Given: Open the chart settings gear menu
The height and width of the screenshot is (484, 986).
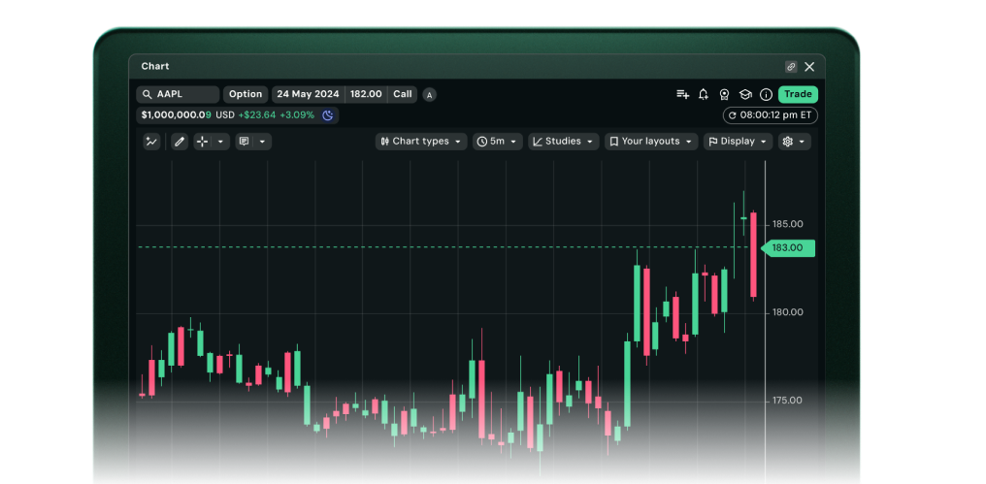Looking at the screenshot, I should pyautogui.click(x=794, y=142).
